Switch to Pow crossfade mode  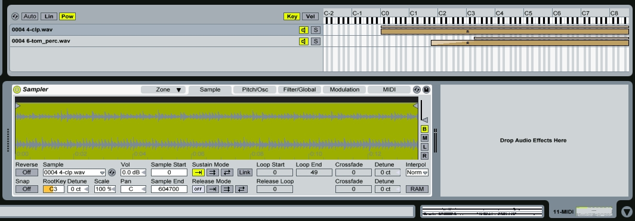67,17
